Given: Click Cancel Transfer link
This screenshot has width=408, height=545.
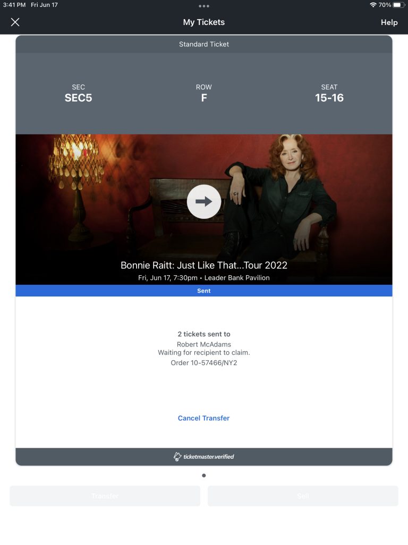Looking at the screenshot, I should tap(203, 418).
